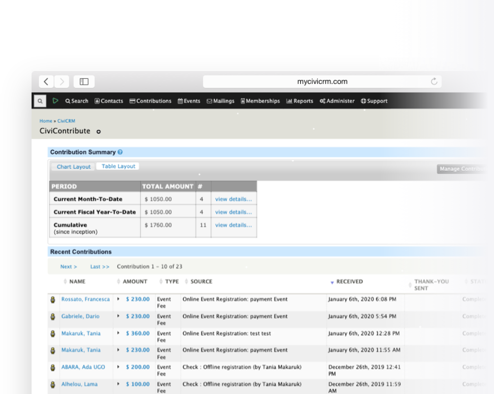This screenshot has width=494, height=394.
Task: Open contact Alhelou, Lama
Action: coord(79,384)
